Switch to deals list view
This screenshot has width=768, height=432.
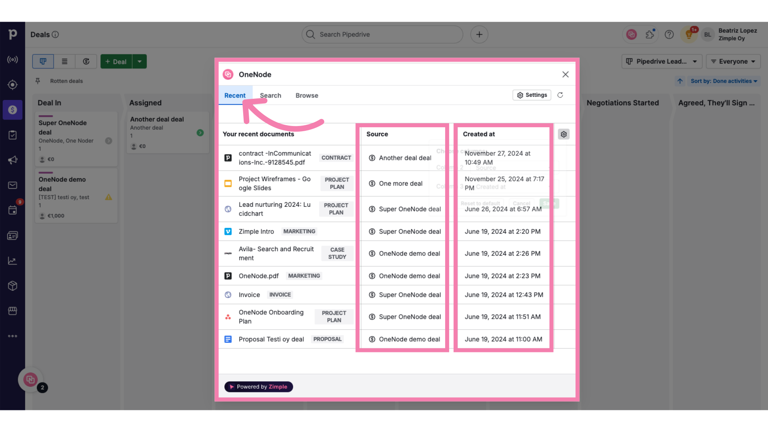tap(64, 61)
